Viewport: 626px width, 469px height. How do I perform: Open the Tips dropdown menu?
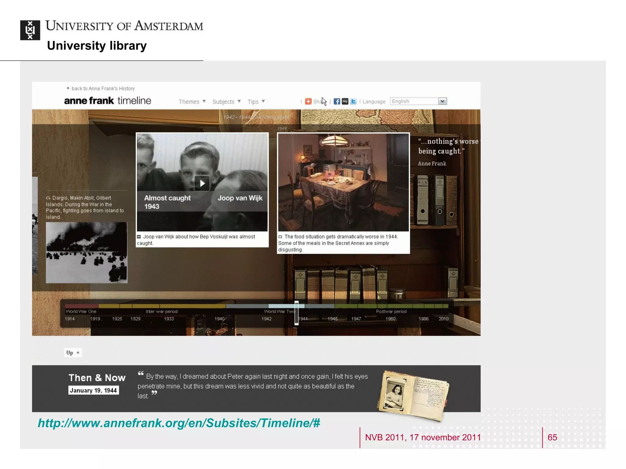pos(256,101)
